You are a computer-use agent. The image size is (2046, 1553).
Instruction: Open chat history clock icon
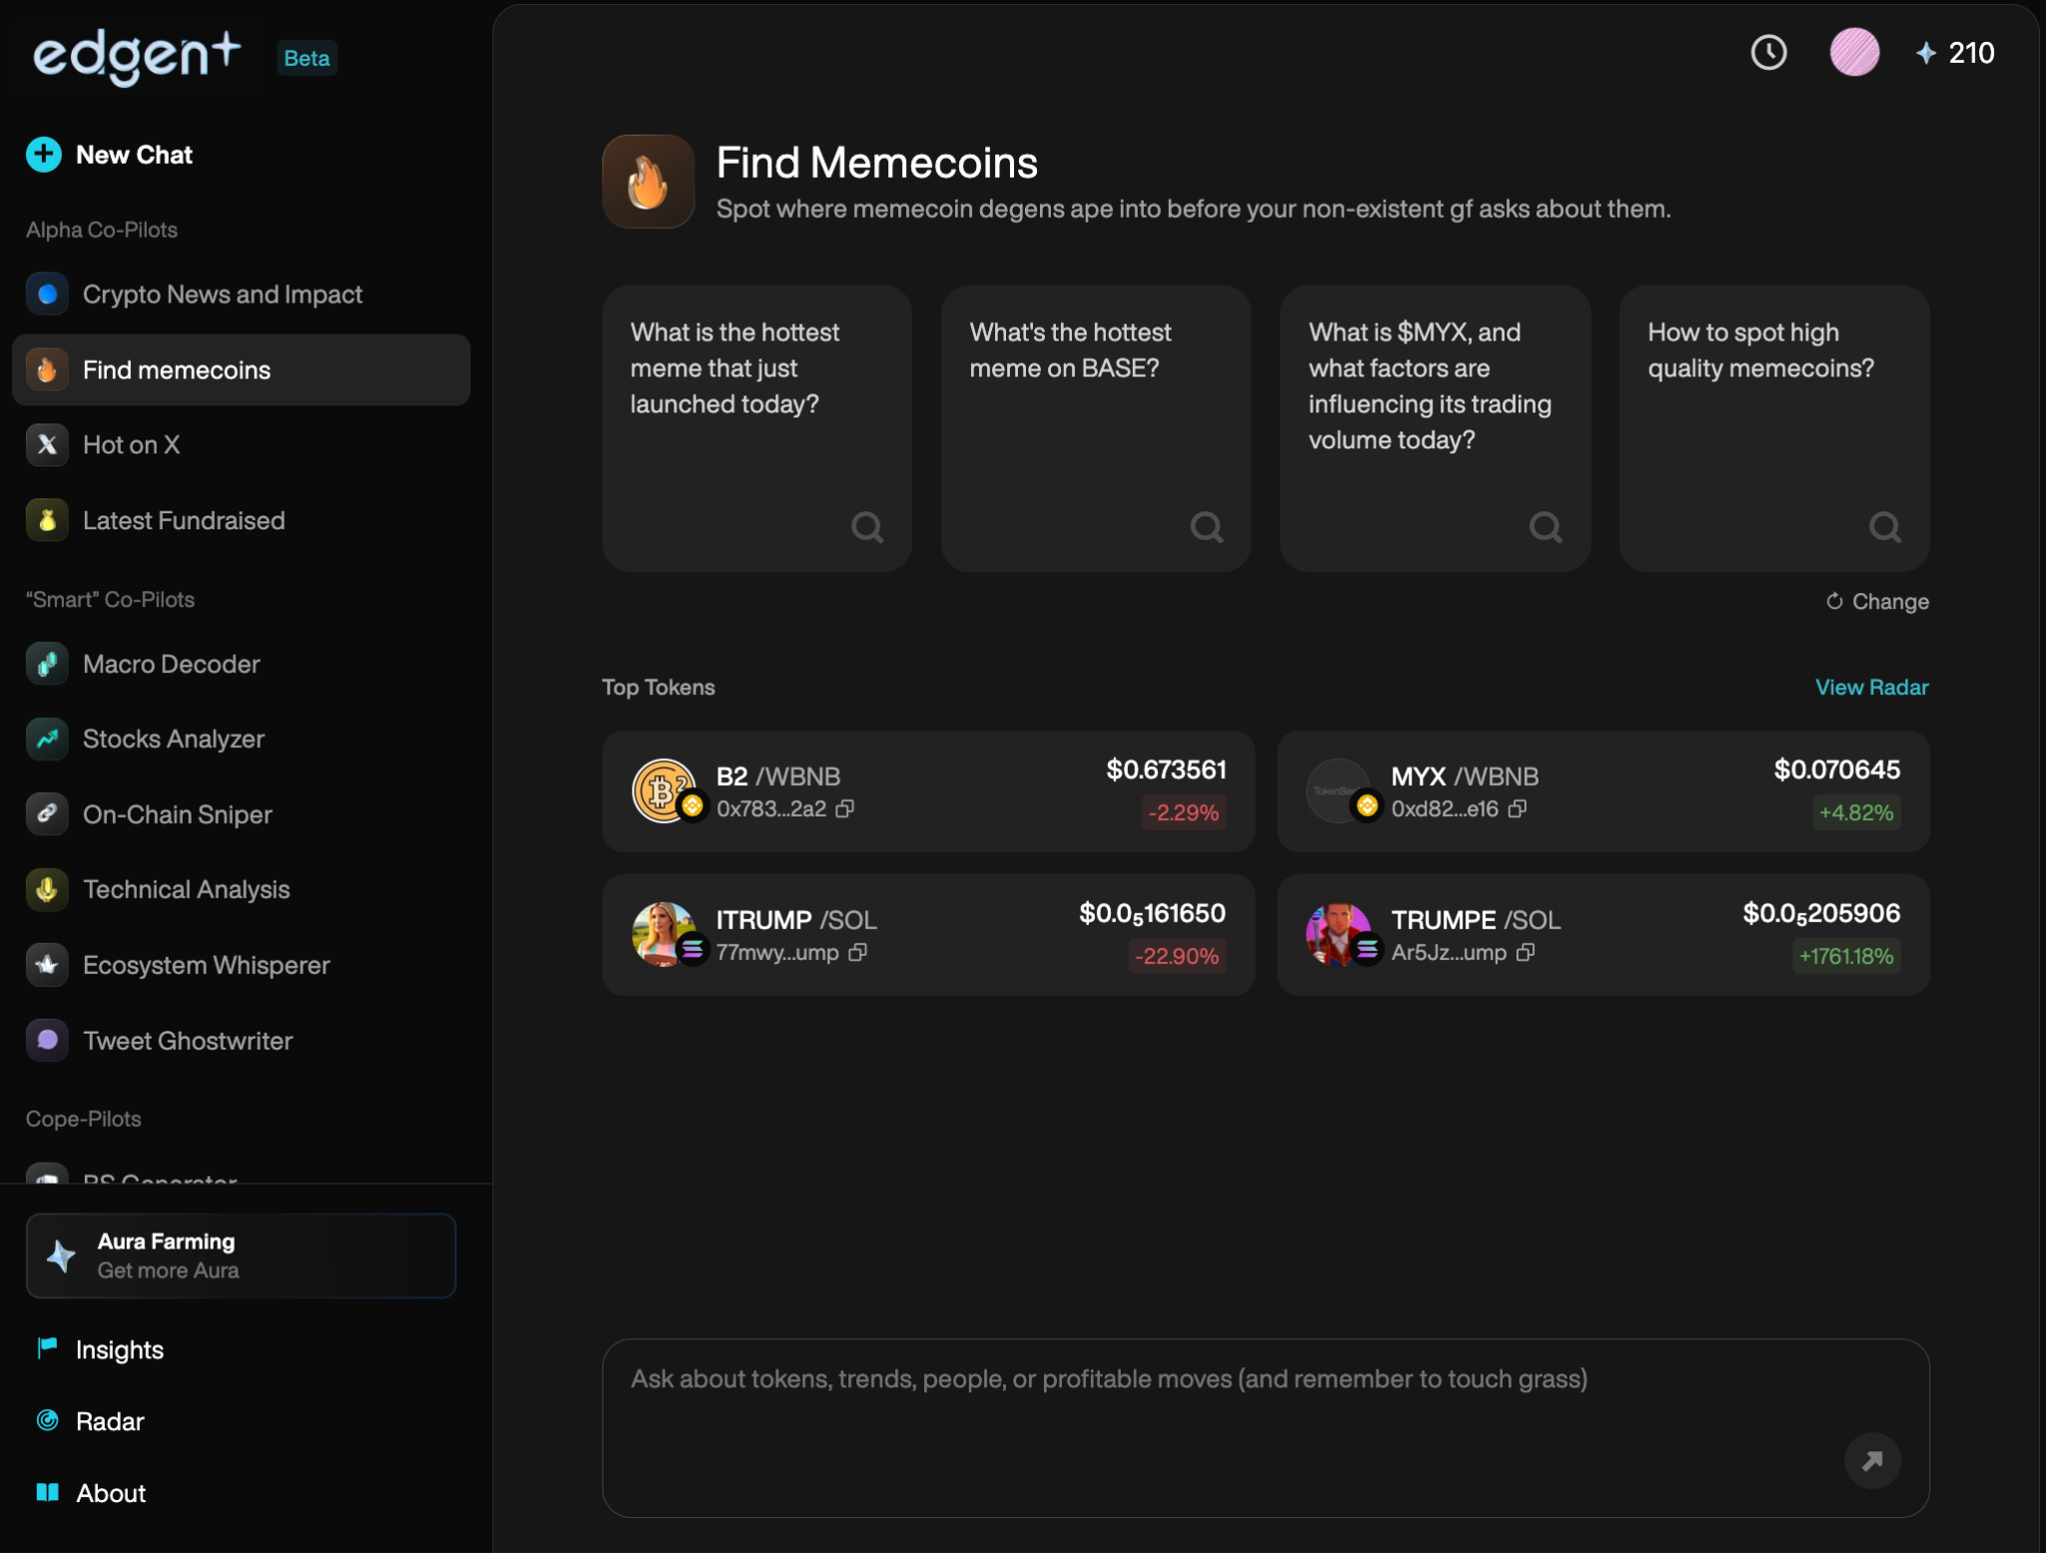1768,53
